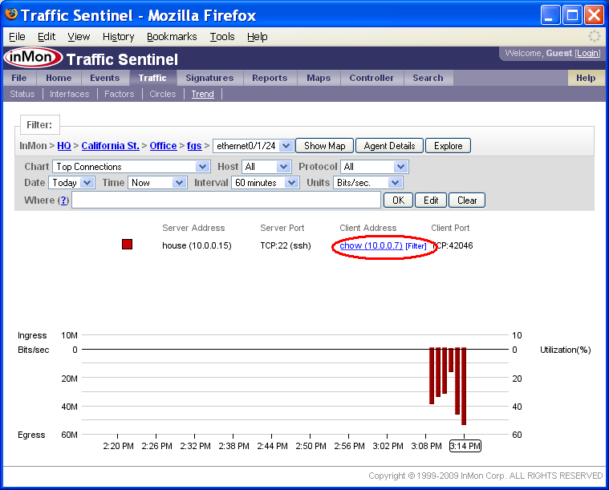Open the File menu in Firefox
Screen dimensions: 609x490
point(17,37)
